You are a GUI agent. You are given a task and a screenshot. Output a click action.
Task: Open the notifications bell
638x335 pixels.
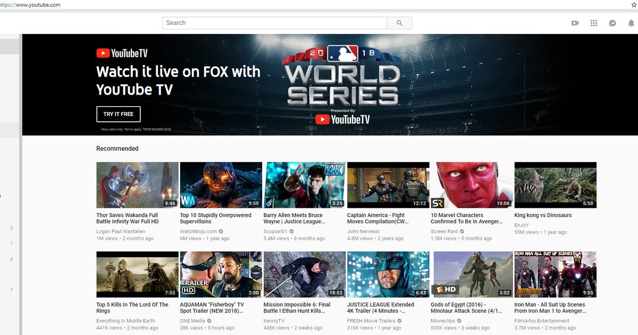[x=631, y=23]
